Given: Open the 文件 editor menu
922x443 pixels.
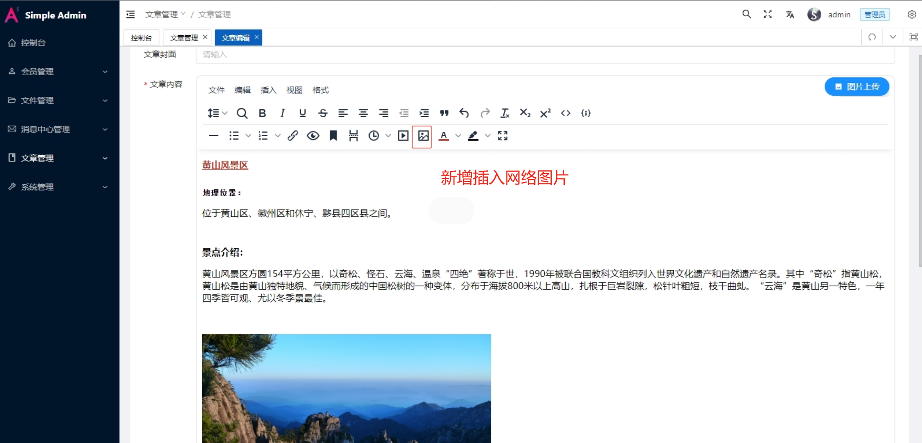Looking at the screenshot, I should [216, 90].
